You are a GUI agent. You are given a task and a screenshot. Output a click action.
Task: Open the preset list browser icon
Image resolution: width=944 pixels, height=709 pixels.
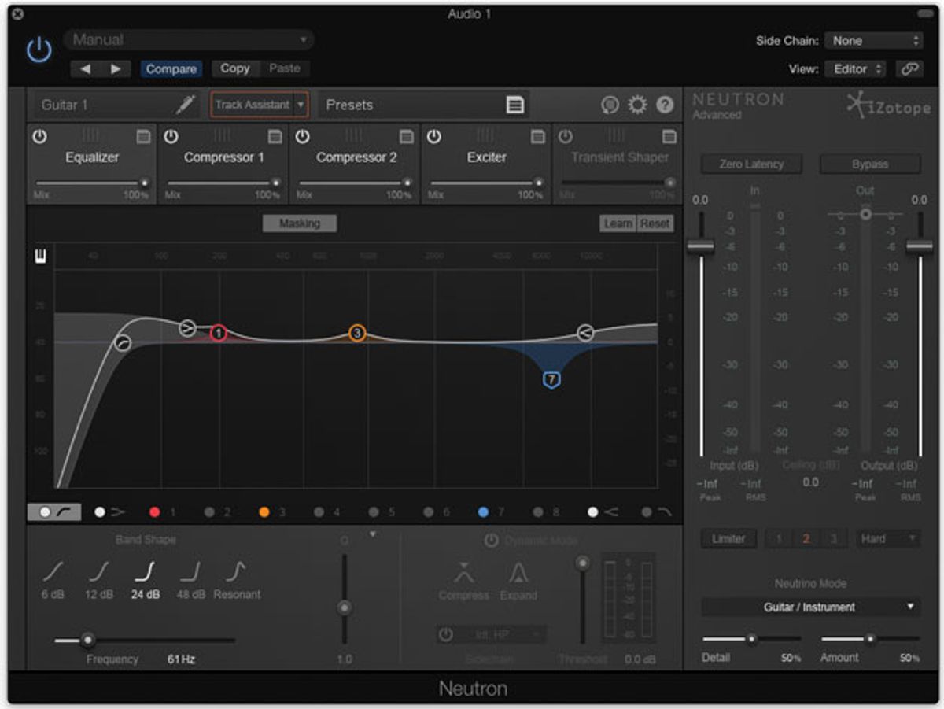pyautogui.click(x=514, y=105)
